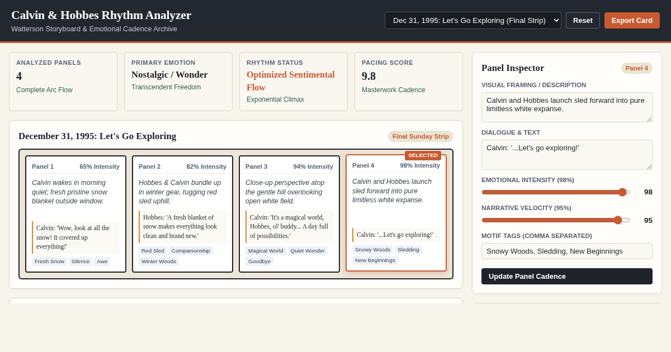Edit the Visual Framing description field

tap(567, 107)
